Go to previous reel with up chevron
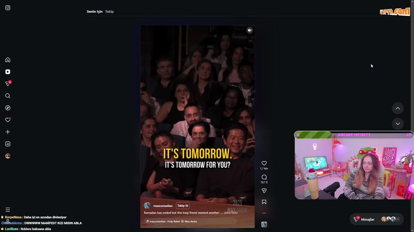Screen dimensions: 414x232 [x=398, y=108]
